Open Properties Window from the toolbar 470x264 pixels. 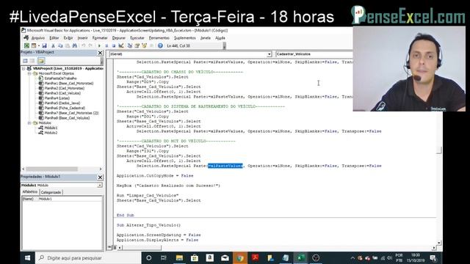coord(137,45)
